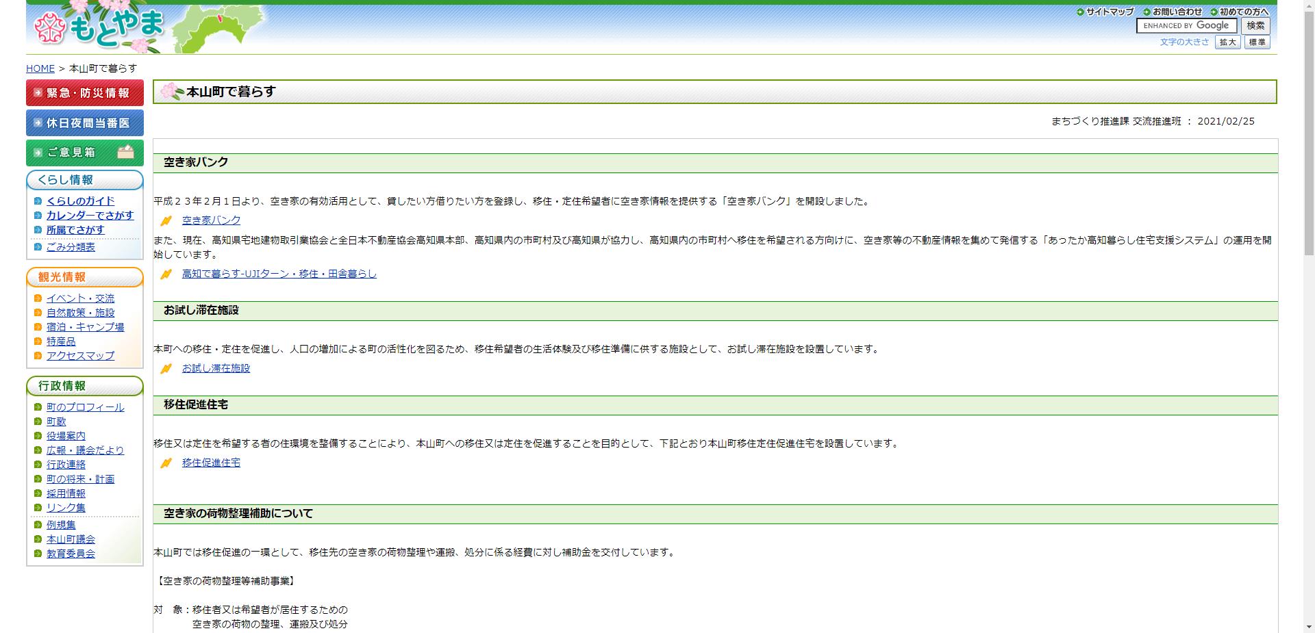The width and height of the screenshot is (1315, 633).
Task: Click the 休日夜間当番医 banner
Action: 84,122
